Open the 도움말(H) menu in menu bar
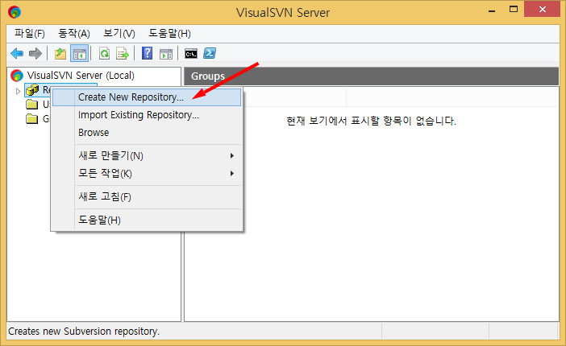This screenshot has height=346, width=566. pos(169,34)
